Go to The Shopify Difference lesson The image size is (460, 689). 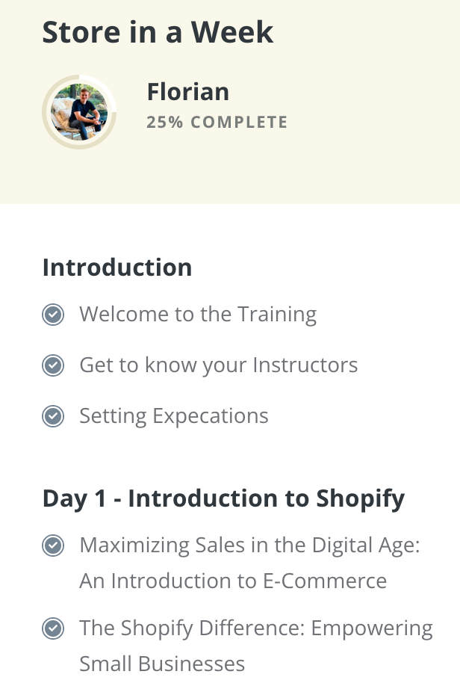pyautogui.click(x=255, y=628)
